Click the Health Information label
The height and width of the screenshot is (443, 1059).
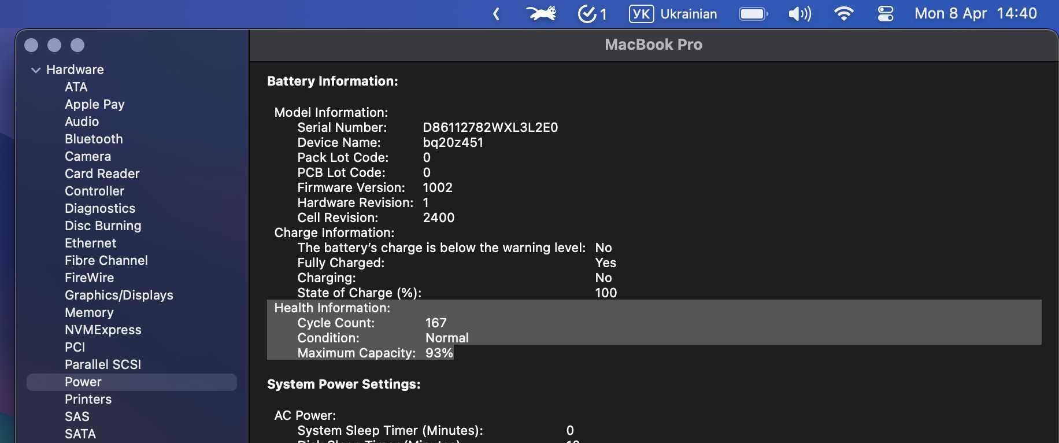tap(332, 308)
